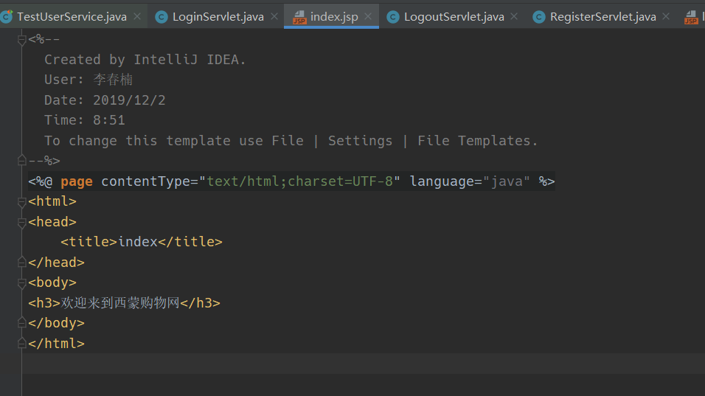The width and height of the screenshot is (705, 396).
Task: Click the RegisterServlet class file icon
Action: click(x=538, y=17)
